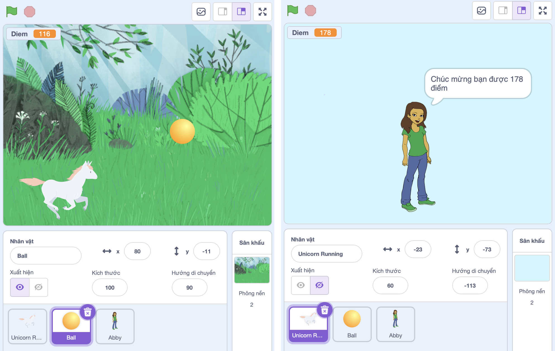The image size is (555, 351).
Task: Open backdrop image icon in right window
Action: click(482, 11)
